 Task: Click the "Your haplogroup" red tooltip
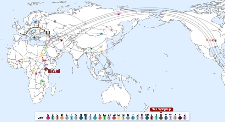[162, 109]
